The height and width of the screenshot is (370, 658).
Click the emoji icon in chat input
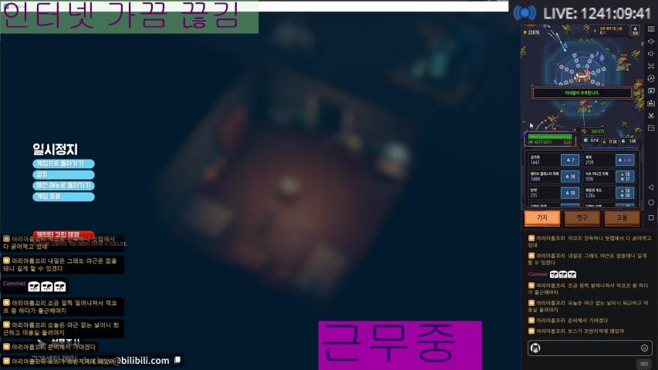tap(644, 348)
